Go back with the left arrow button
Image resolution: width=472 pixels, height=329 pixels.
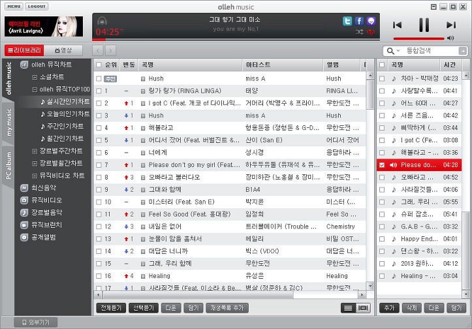[x=98, y=50]
